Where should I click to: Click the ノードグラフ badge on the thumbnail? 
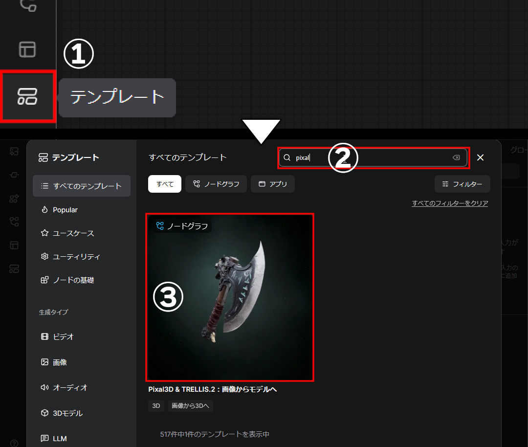[x=182, y=226]
